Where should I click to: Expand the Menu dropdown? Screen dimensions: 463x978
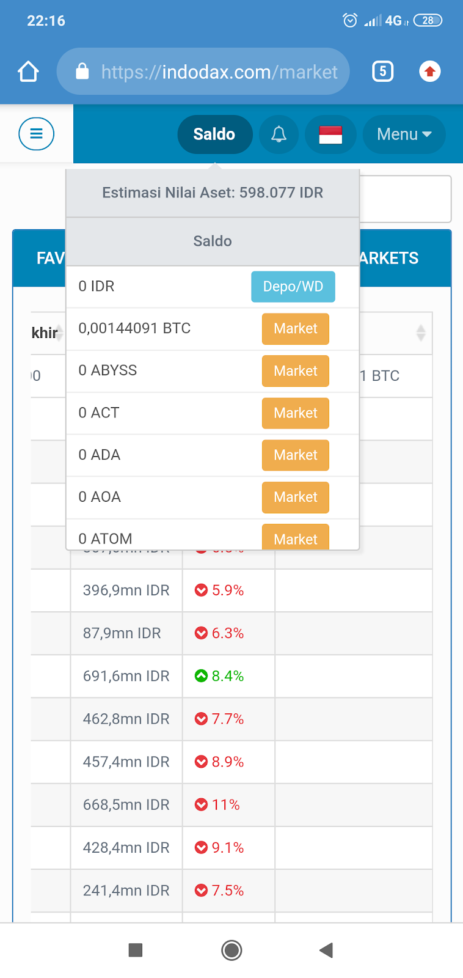coord(404,134)
